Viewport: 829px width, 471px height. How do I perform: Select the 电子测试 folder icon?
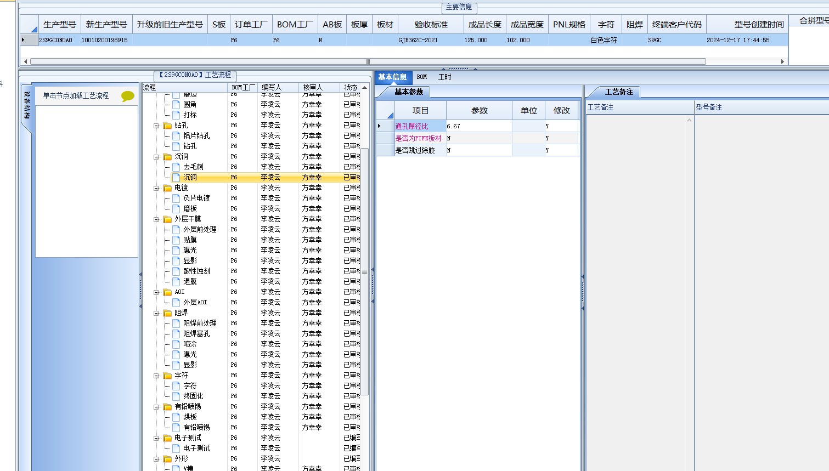pos(167,438)
